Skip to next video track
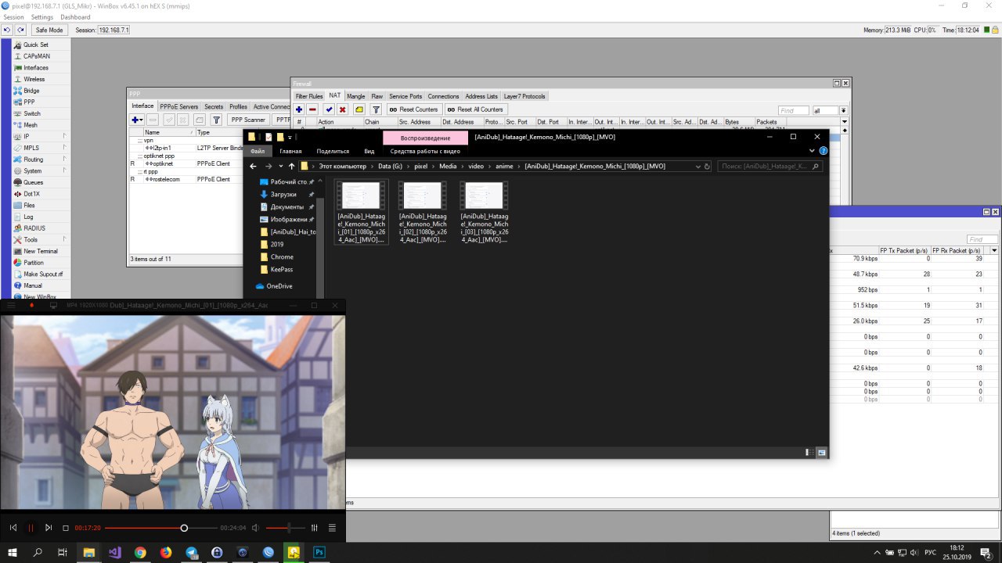 (x=49, y=528)
